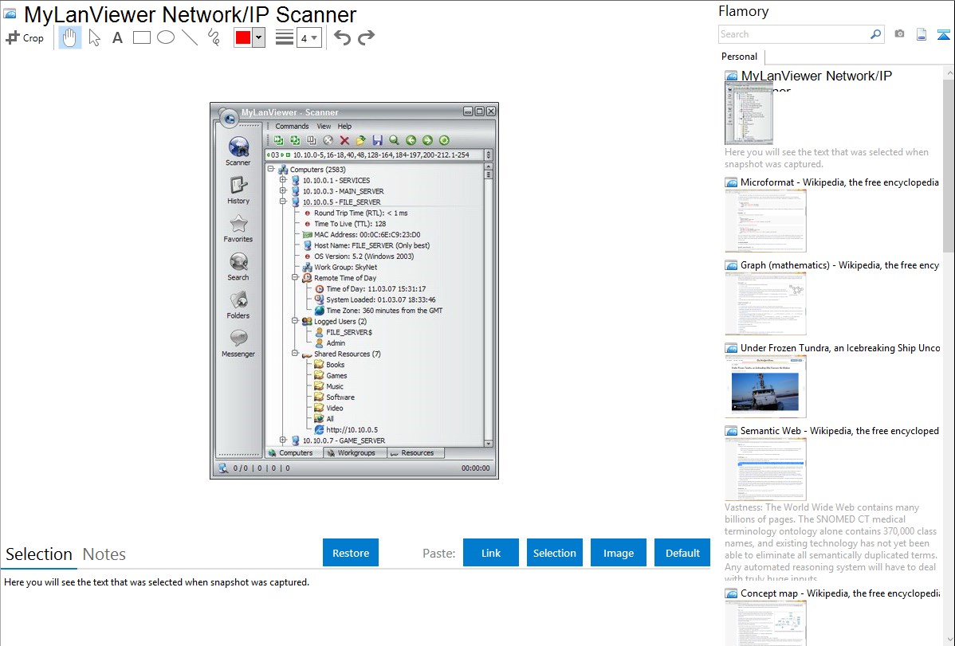Click the red annotation color swatch
This screenshot has height=646, width=955.
click(x=243, y=37)
